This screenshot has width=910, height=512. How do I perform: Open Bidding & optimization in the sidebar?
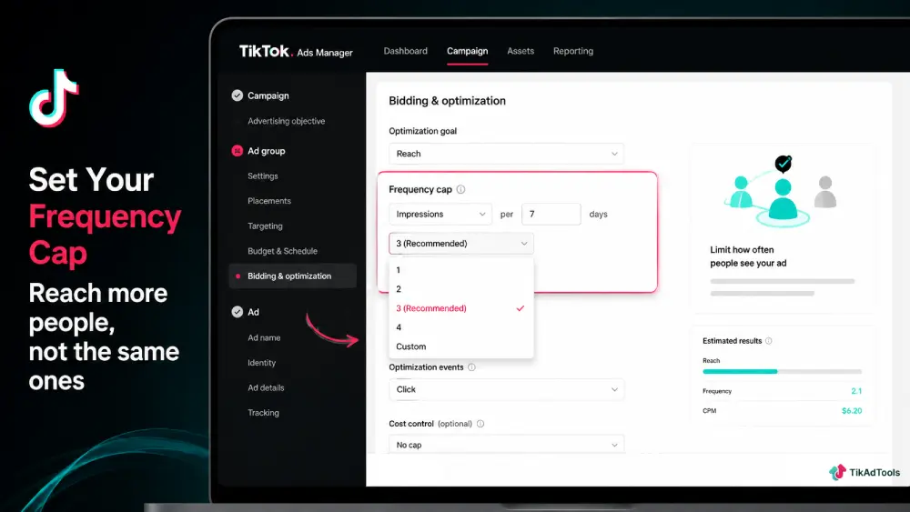292,276
